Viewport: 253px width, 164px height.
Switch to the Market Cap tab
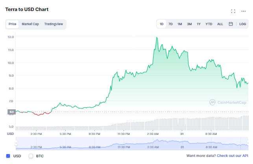[x=30, y=24]
